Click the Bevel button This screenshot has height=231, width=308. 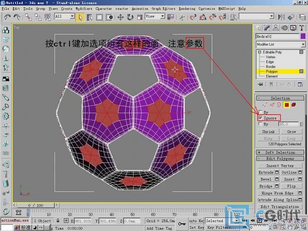(x=266, y=179)
